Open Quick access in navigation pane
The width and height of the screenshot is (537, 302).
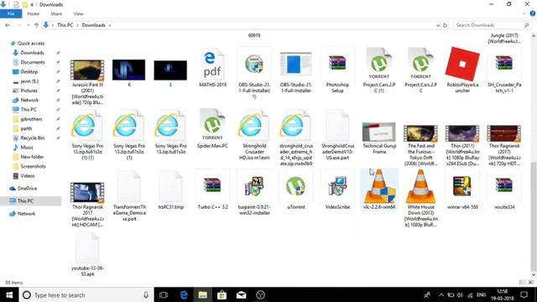(x=31, y=43)
